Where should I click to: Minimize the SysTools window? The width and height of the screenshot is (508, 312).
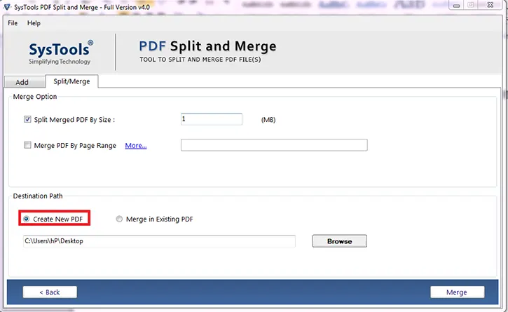point(456,5)
